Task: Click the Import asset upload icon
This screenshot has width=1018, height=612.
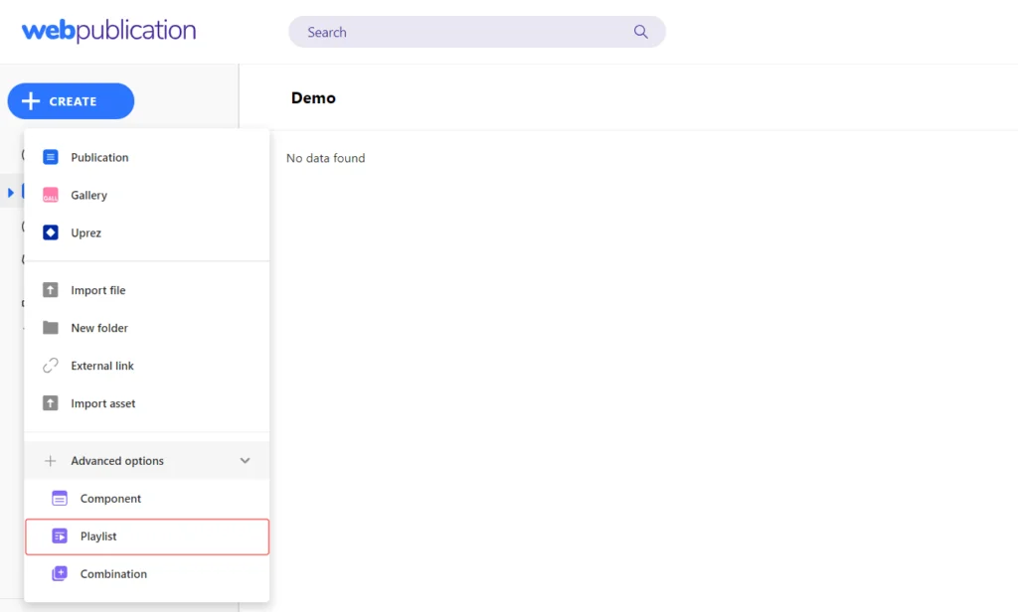Action: pos(50,403)
